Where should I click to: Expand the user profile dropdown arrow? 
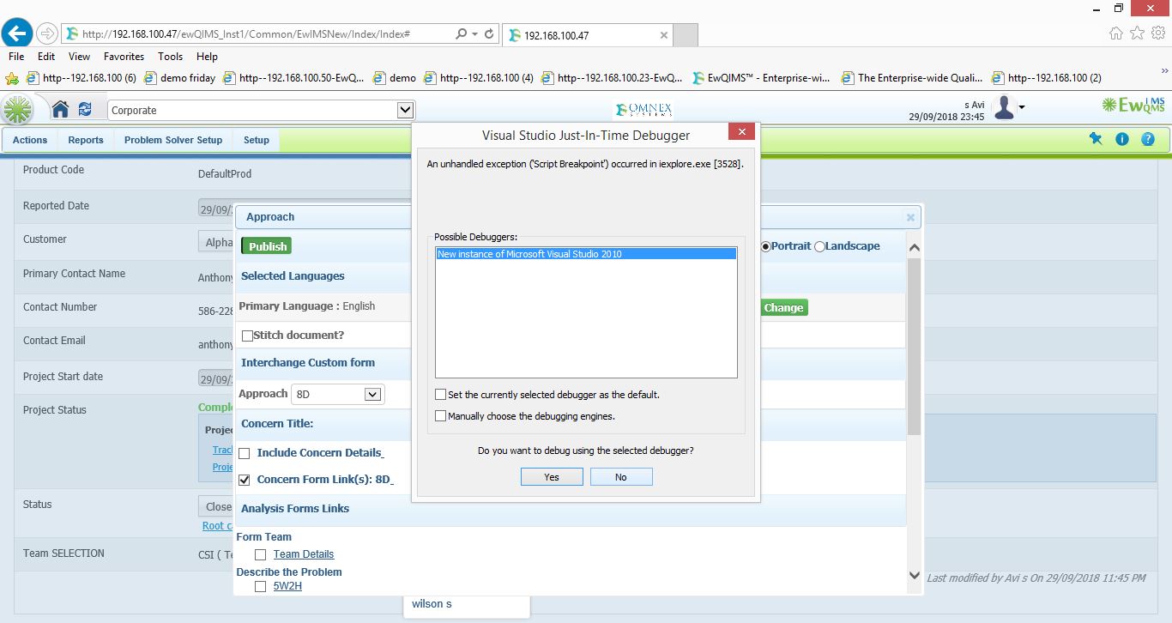point(1021,108)
